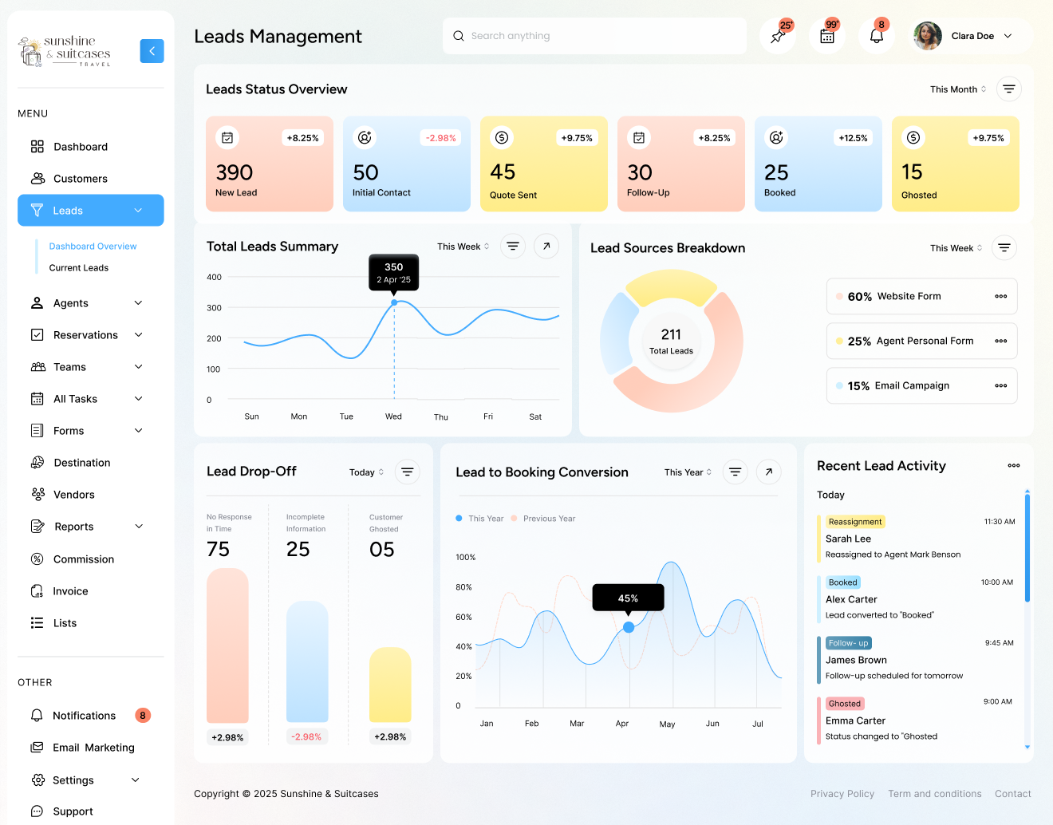Viewport: 1053px width, 825px height.
Task: Open the Privacy Policy link
Action: pos(842,794)
